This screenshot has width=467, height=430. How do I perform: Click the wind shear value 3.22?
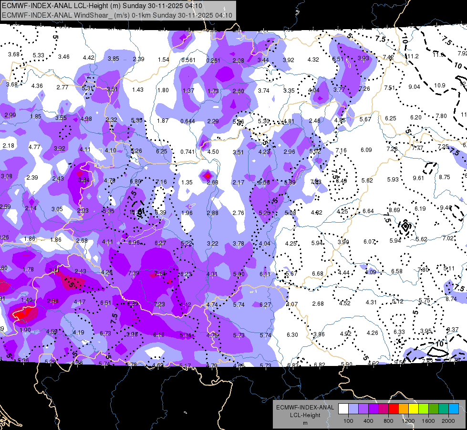pyautogui.click(x=213, y=244)
